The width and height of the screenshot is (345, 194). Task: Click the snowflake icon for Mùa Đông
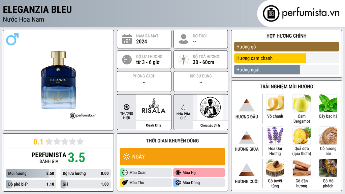pos(178,183)
